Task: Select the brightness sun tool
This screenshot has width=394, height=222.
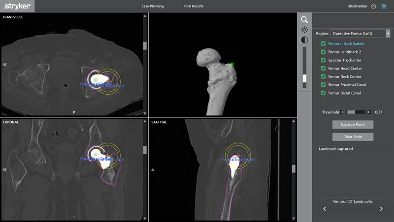Action: [304, 30]
